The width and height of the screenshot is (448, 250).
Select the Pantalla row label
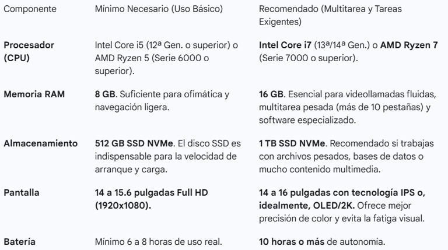tap(22, 193)
